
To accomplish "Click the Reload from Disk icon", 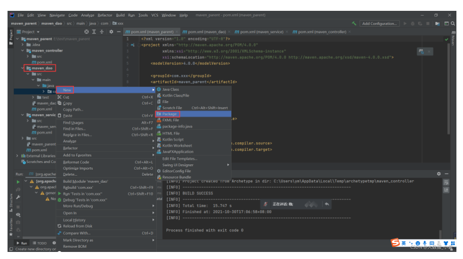I will tap(59, 226).
